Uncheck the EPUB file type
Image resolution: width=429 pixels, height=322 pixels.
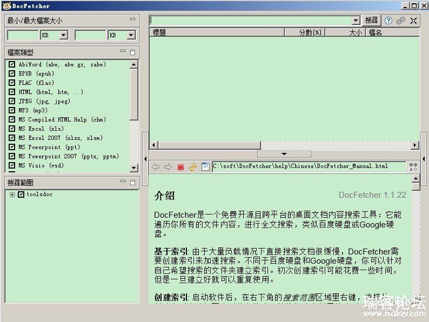click(12, 73)
